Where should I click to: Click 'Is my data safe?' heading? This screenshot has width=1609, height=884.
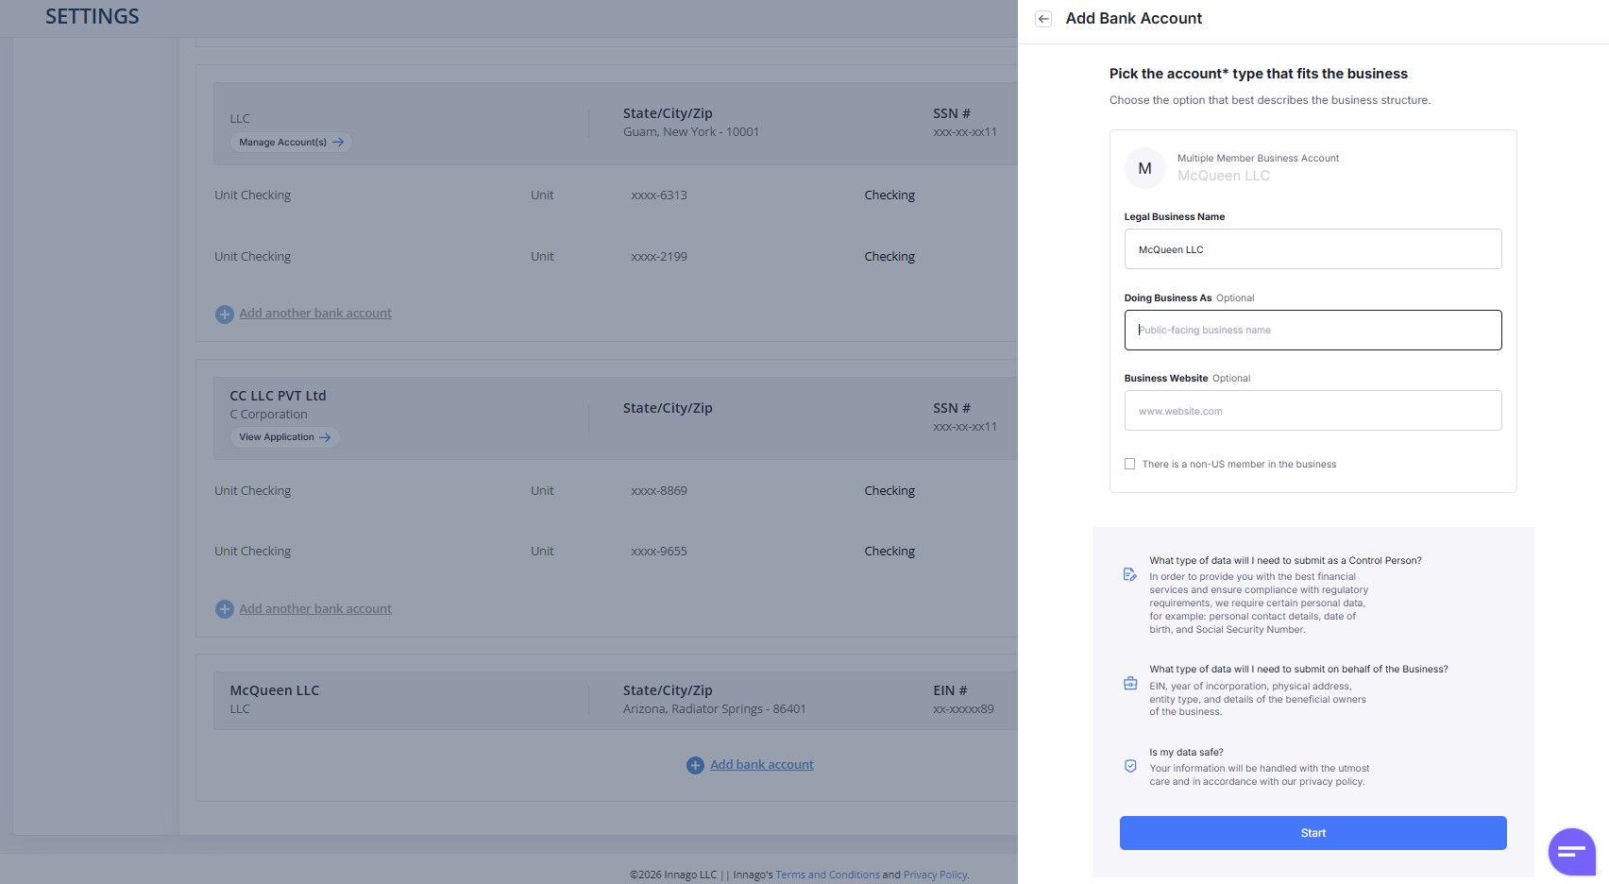pyautogui.click(x=1186, y=753)
